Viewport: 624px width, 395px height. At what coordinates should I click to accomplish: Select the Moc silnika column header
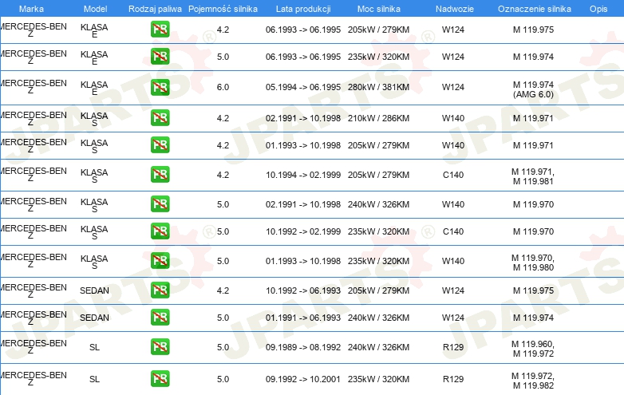[378, 9]
